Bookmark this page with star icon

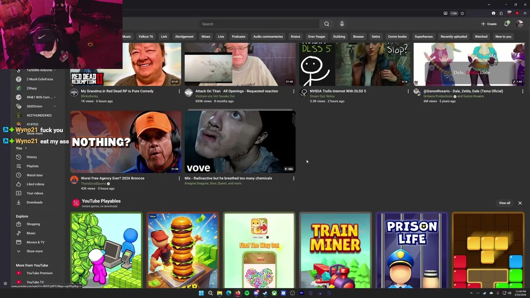click(462, 13)
